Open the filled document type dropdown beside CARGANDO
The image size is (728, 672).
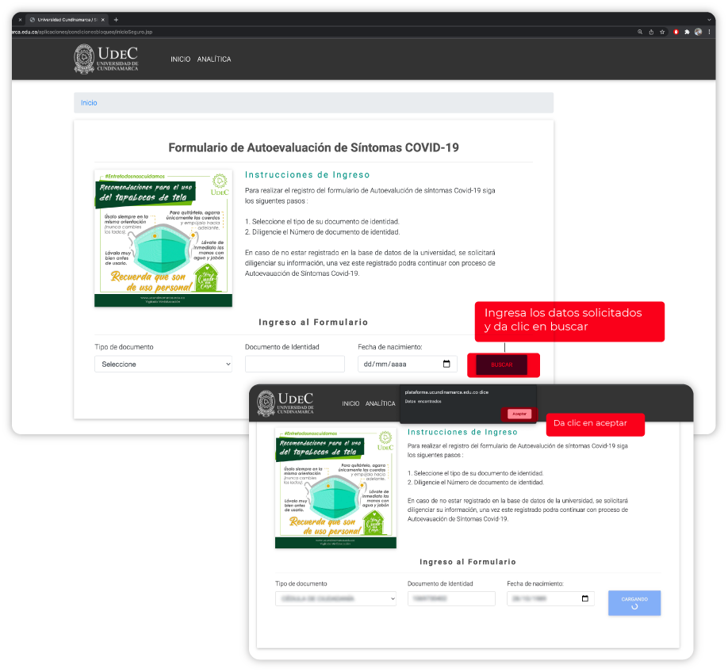[x=335, y=598]
